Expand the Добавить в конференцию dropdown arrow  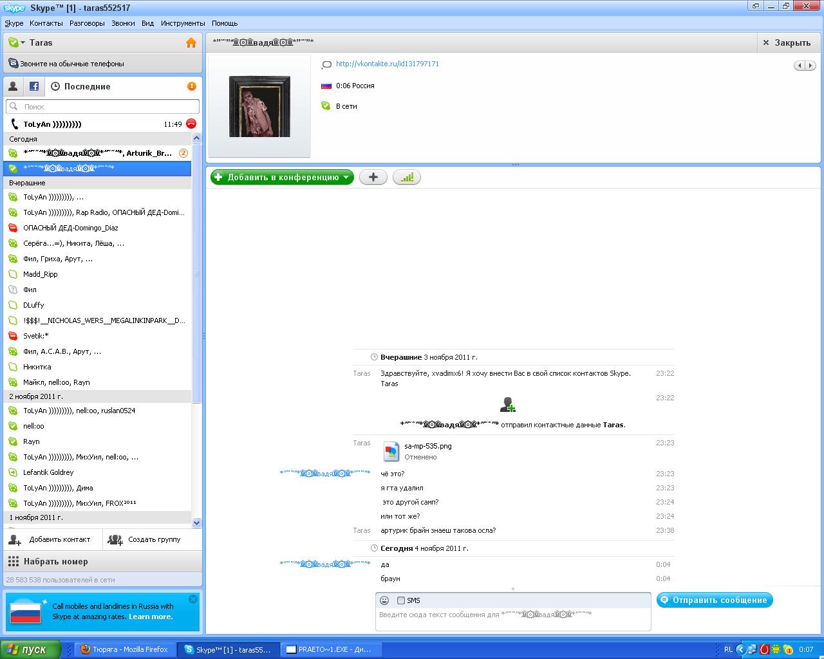pos(346,178)
